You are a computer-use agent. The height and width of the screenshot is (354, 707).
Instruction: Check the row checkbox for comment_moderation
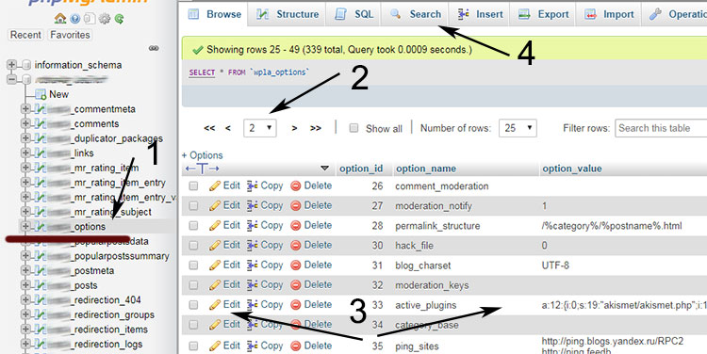tap(193, 186)
